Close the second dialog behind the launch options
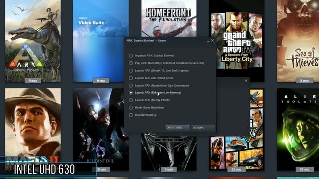 coord(246,81)
